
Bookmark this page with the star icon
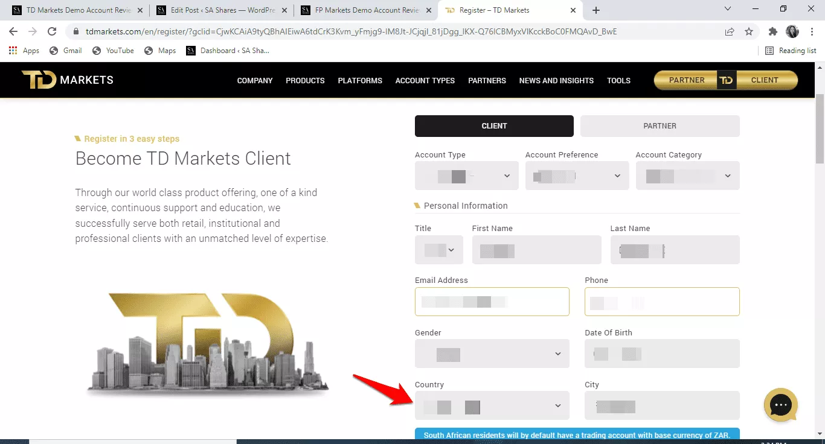tap(749, 31)
